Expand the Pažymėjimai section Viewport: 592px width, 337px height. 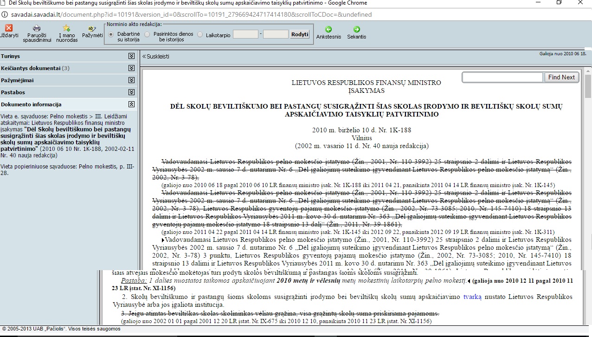[x=131, y=80]
